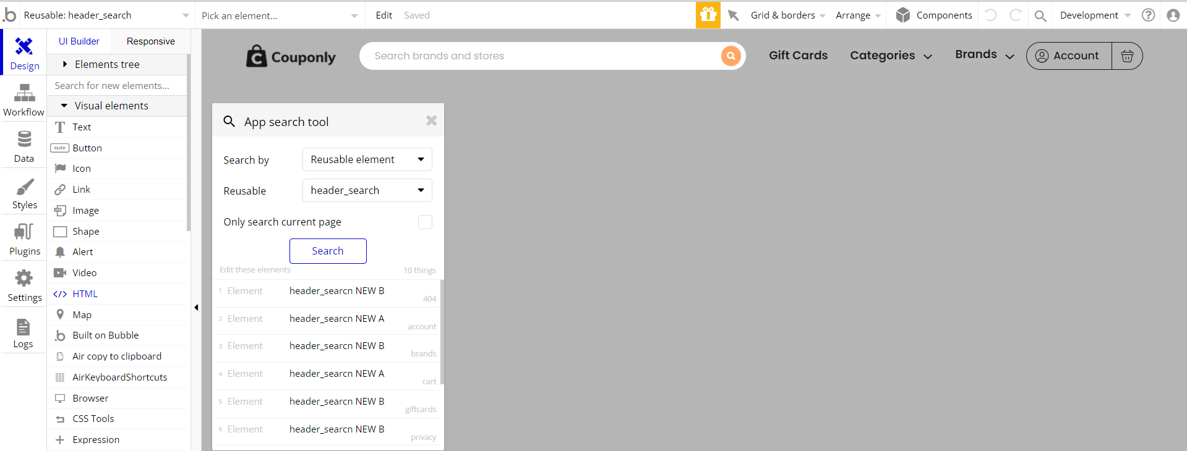Open the Styles tab

(24, 193)
